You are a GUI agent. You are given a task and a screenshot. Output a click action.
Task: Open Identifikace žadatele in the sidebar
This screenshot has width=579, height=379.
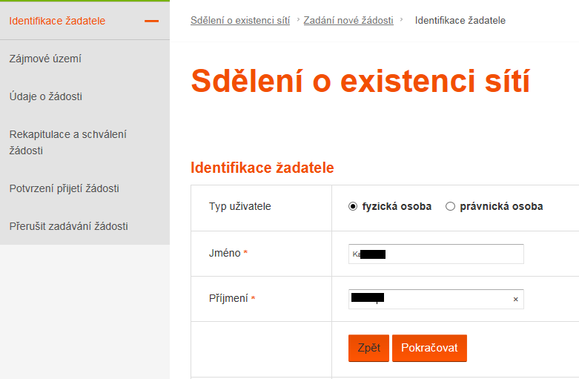57,21
